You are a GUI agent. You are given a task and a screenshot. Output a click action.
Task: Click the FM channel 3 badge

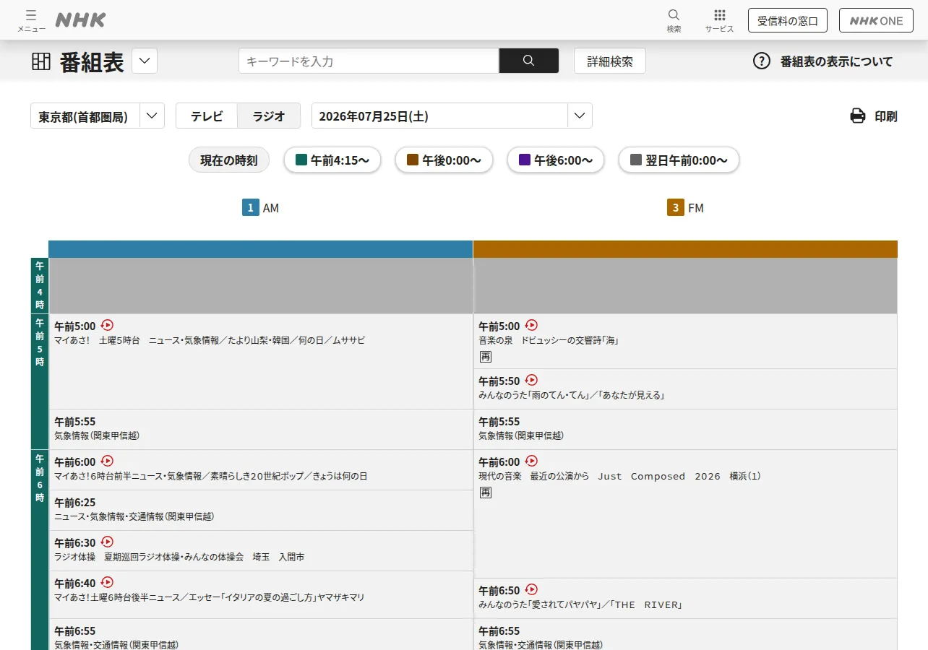tap(675, 208)
